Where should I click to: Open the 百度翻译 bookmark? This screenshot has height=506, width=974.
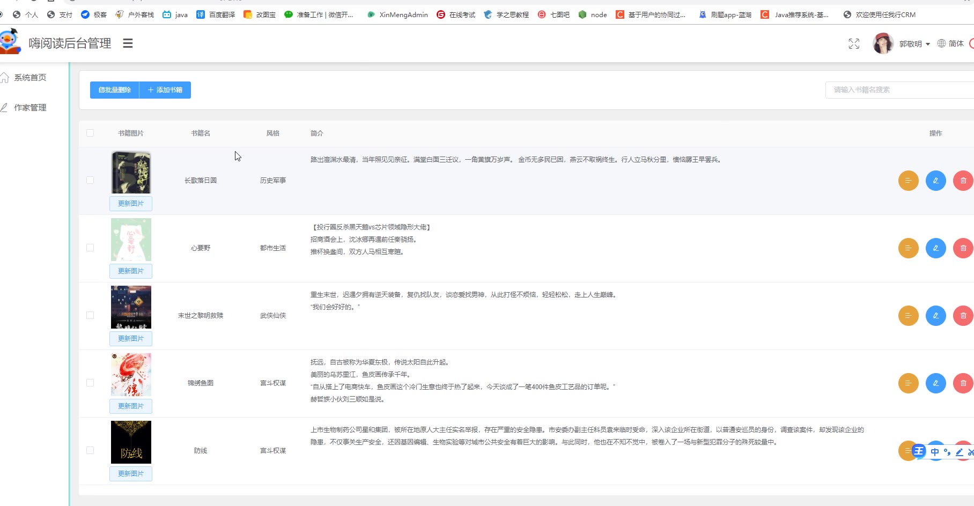[216, 14]
